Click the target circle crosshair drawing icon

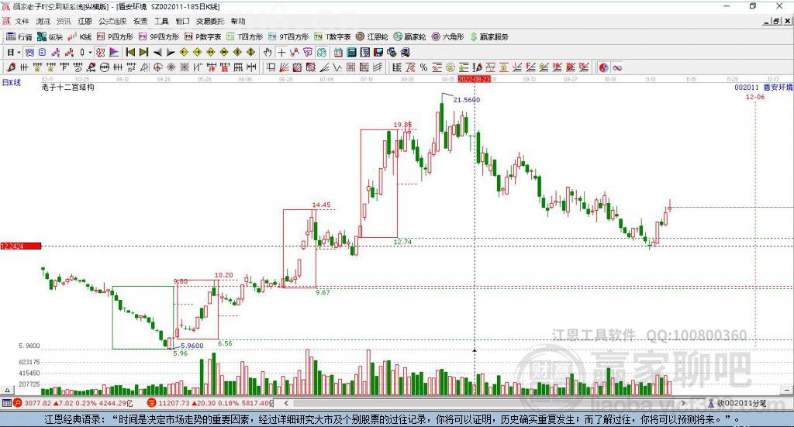coord(157,67)
